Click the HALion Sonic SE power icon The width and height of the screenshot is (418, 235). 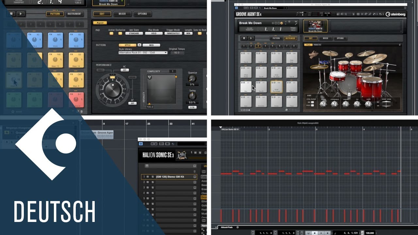[141, 144]
